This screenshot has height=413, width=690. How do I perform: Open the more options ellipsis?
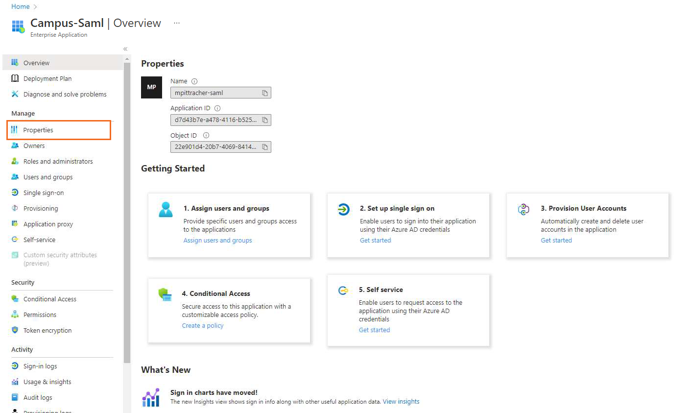click(x=177, y=23)
